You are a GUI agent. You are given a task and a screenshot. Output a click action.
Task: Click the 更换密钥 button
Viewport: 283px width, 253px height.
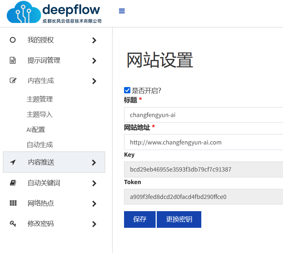[179, 219]
